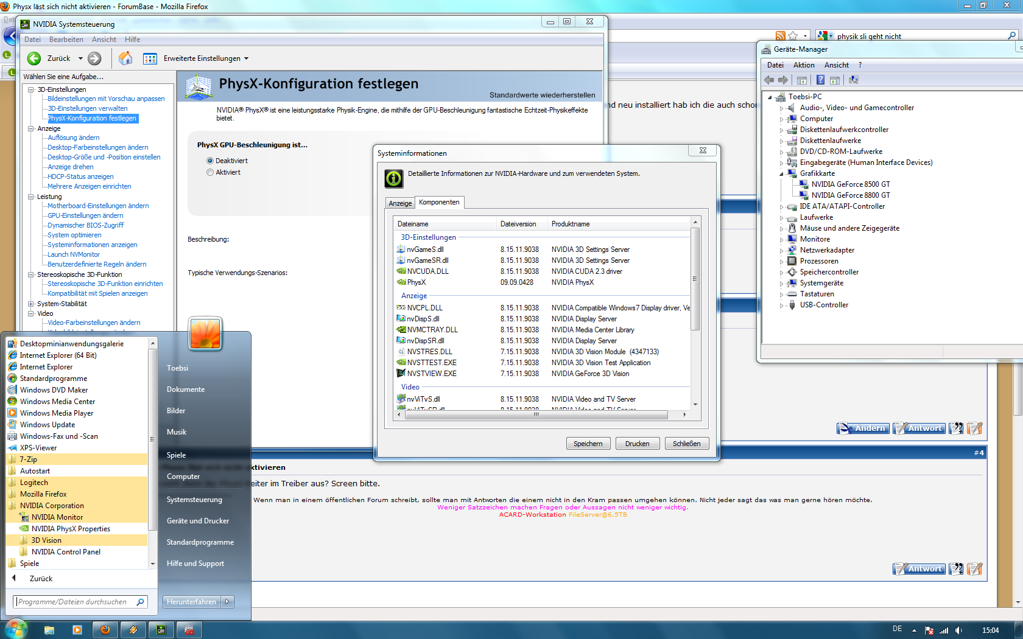The height and width of the screenshot is (639, 1023).
Task: Click the Firefox bookmark star icon
Action: tap(793, 36)
